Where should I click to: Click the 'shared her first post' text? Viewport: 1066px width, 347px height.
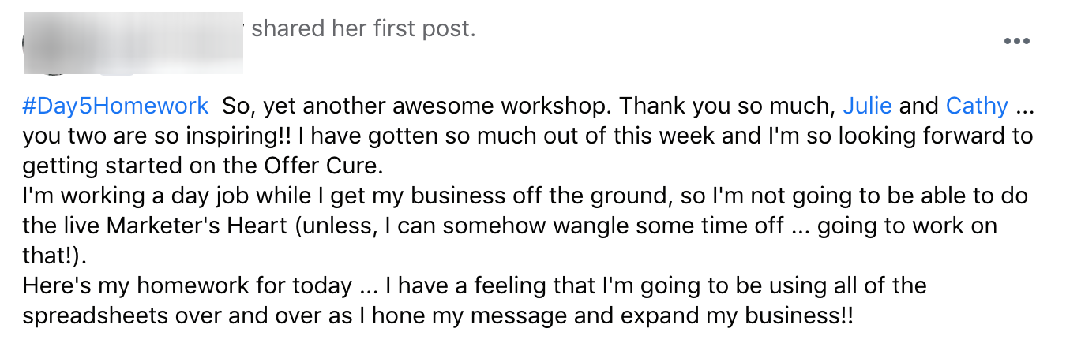tap(363, 30)
